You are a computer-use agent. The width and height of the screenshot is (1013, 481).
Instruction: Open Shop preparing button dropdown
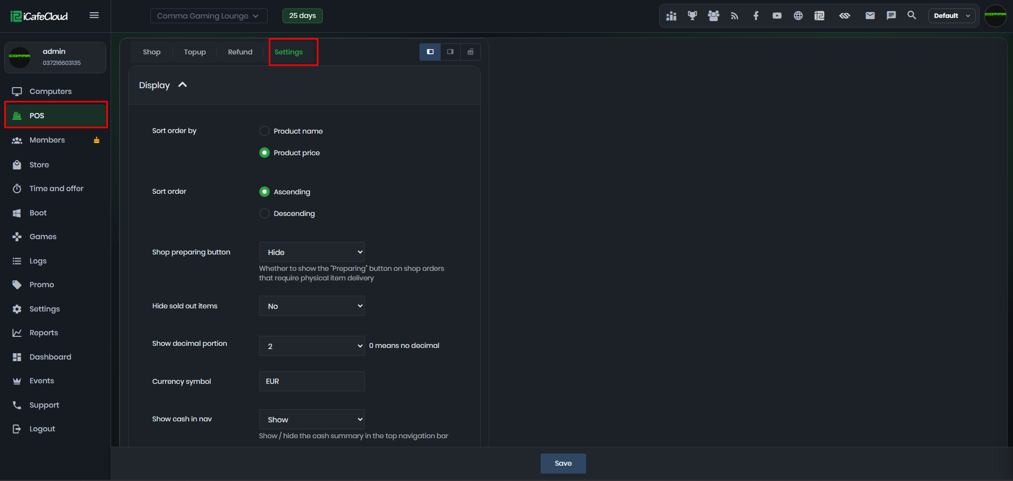[x=312, y=252]
